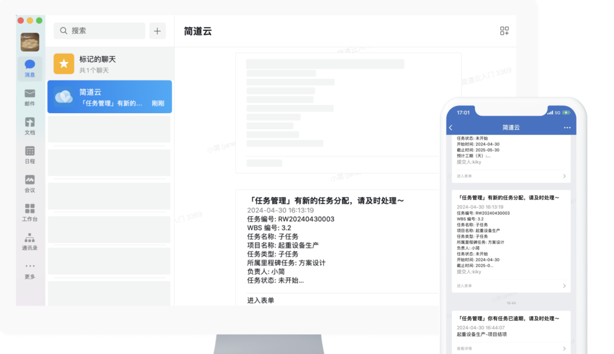Click the 搜索 search field
This screenshot has width=614, height=354.
point(99,31)
